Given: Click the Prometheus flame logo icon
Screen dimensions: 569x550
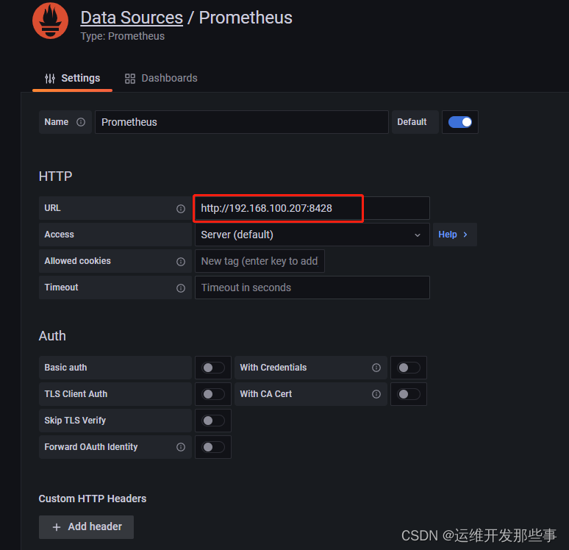Looking at the screenshot, I should pyautogui.click(x=50, y=21).
